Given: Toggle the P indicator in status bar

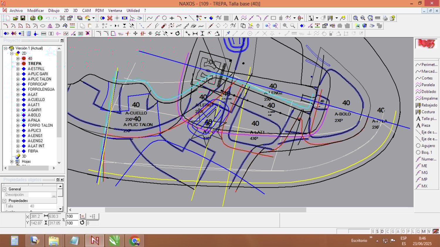Looking at the screenshot, I should tap(408, 231).
